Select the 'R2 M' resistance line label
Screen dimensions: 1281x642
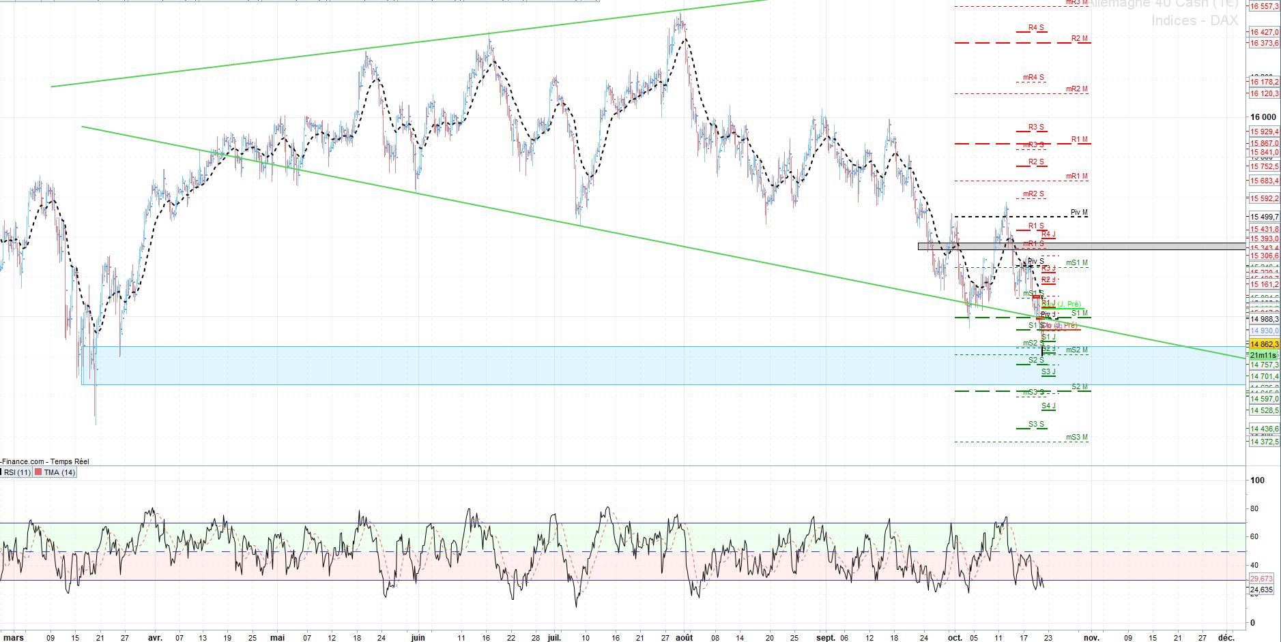tap(1079, 38)
